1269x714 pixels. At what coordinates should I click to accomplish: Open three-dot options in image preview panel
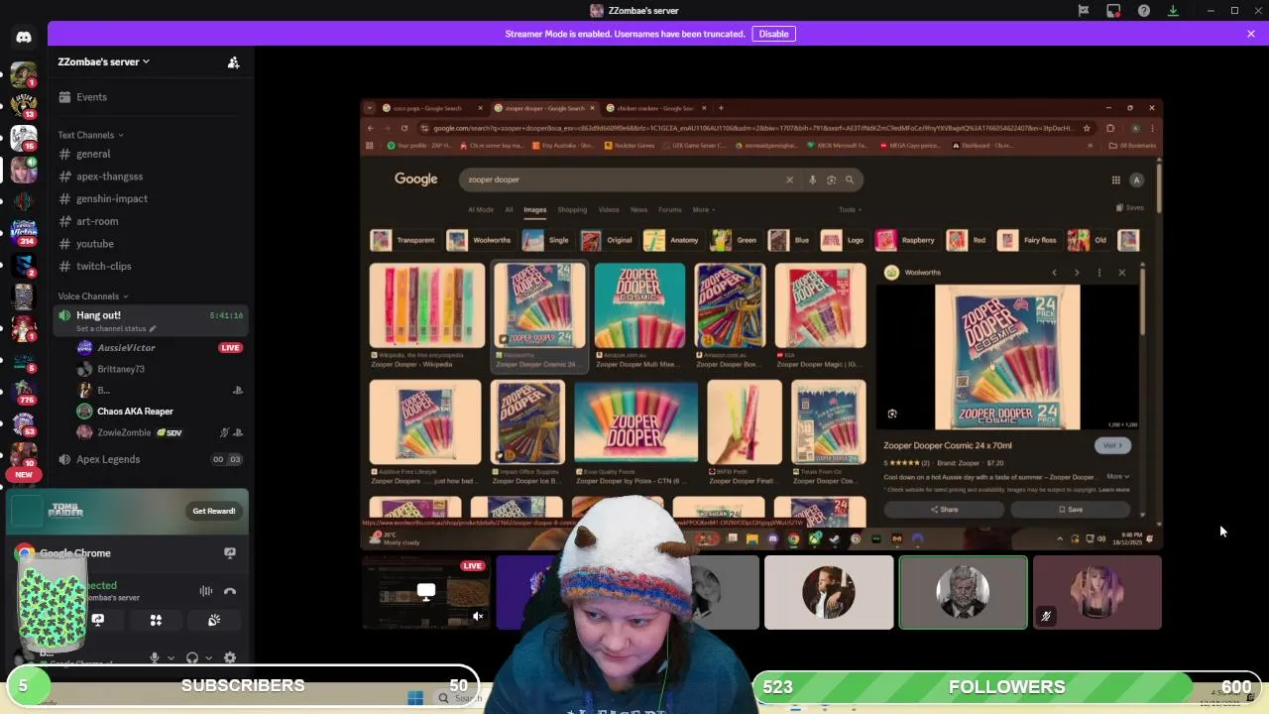tap(1098, 273)
